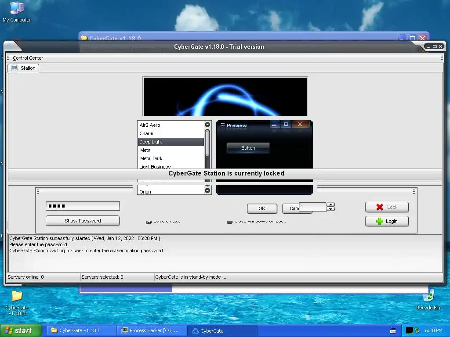The width and height of the screenshot is (450, 337).
Task: Click the Login button
Action: tap(387, 221)
